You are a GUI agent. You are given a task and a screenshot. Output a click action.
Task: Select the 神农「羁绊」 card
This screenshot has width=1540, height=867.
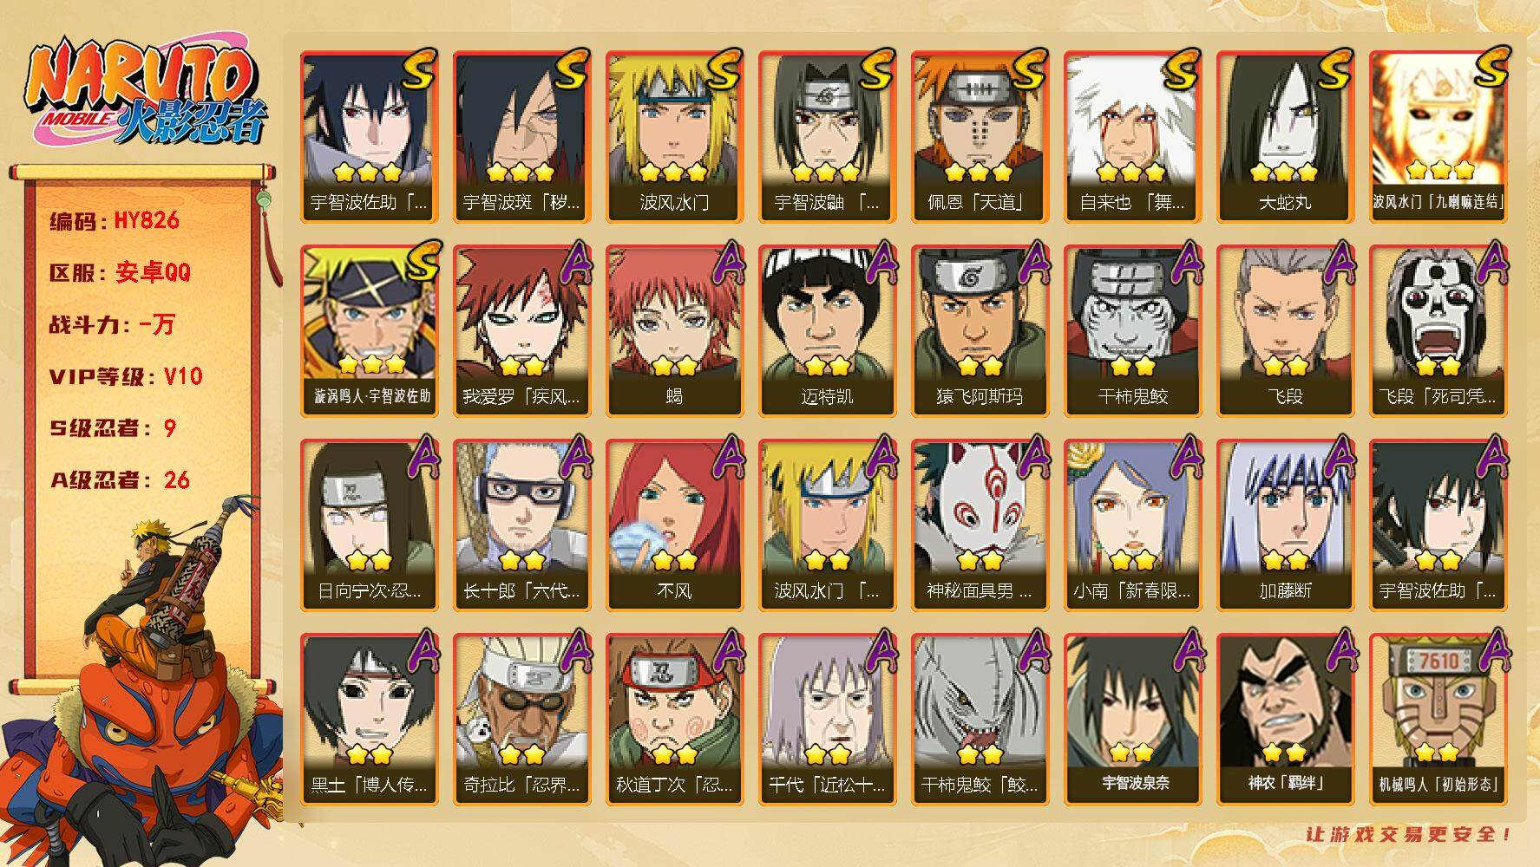[x=1285, y=720]
